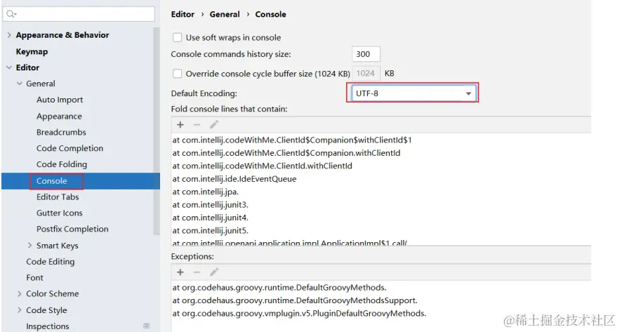Click the settings tree vertical scrollbar

157,131
